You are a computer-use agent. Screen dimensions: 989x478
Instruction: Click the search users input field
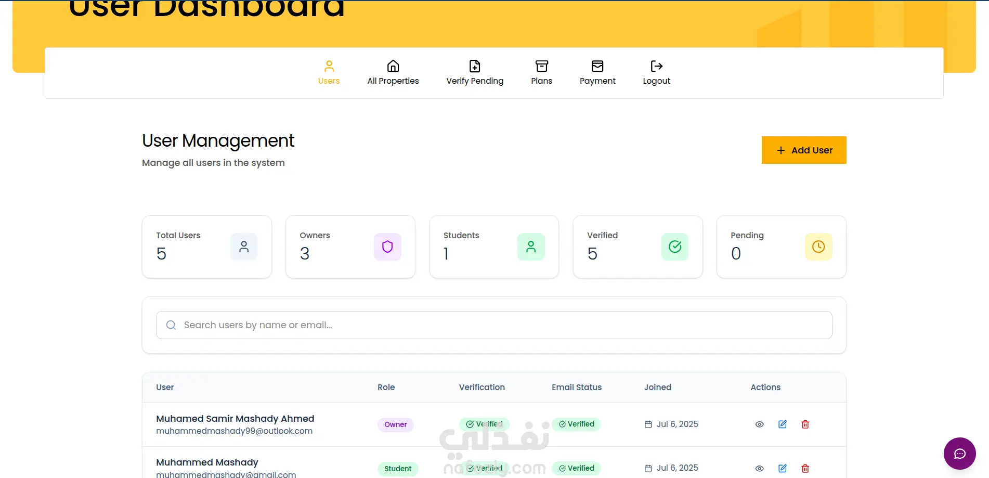tap(494, 325)
